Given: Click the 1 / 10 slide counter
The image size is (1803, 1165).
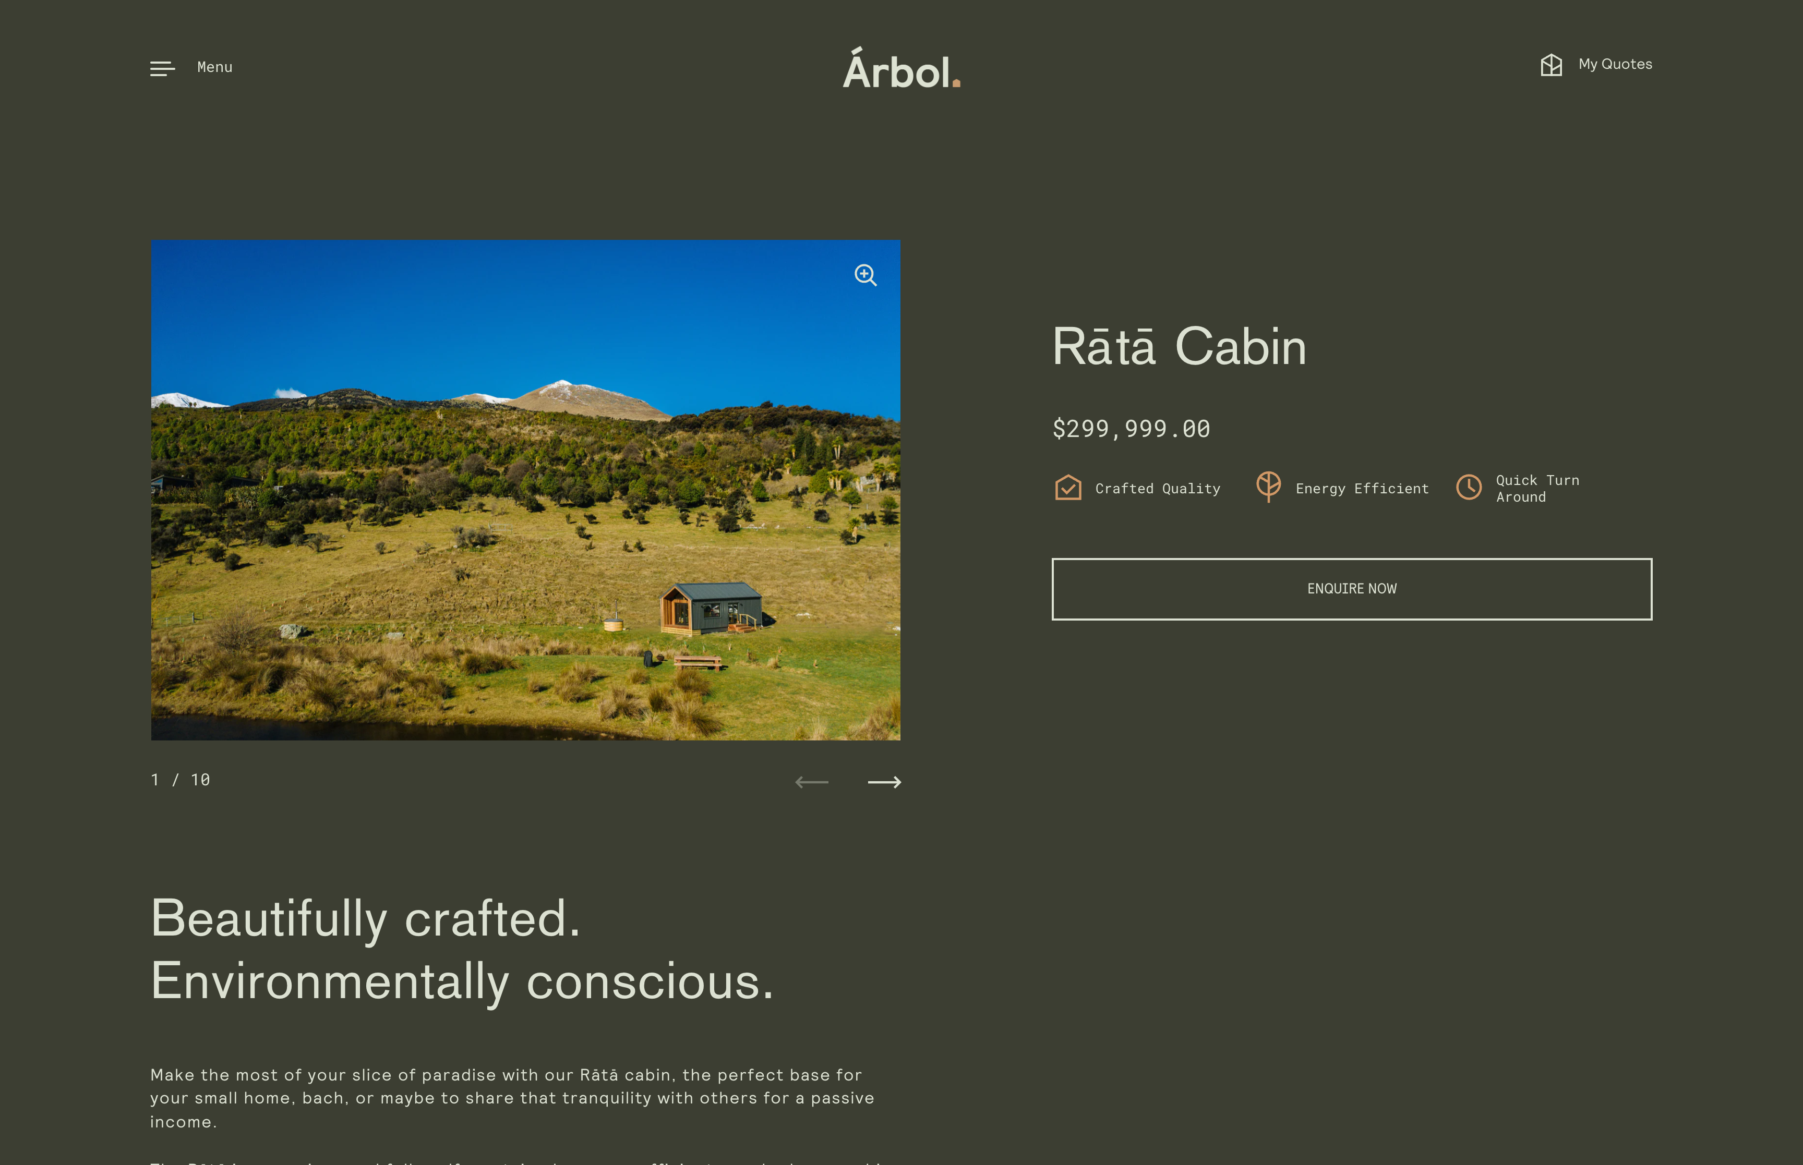Looking at the screenshot, I should click(x=180, y=779).
